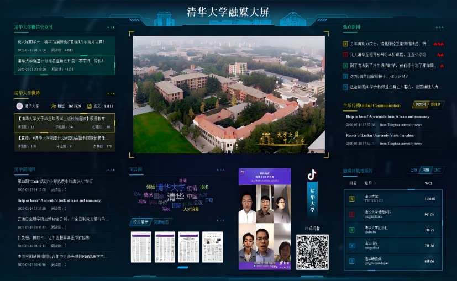
Task: Click '人才培养' in the word cloud
Action: coord(191,209)
